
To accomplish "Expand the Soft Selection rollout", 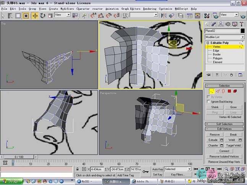I will (224, 124).
